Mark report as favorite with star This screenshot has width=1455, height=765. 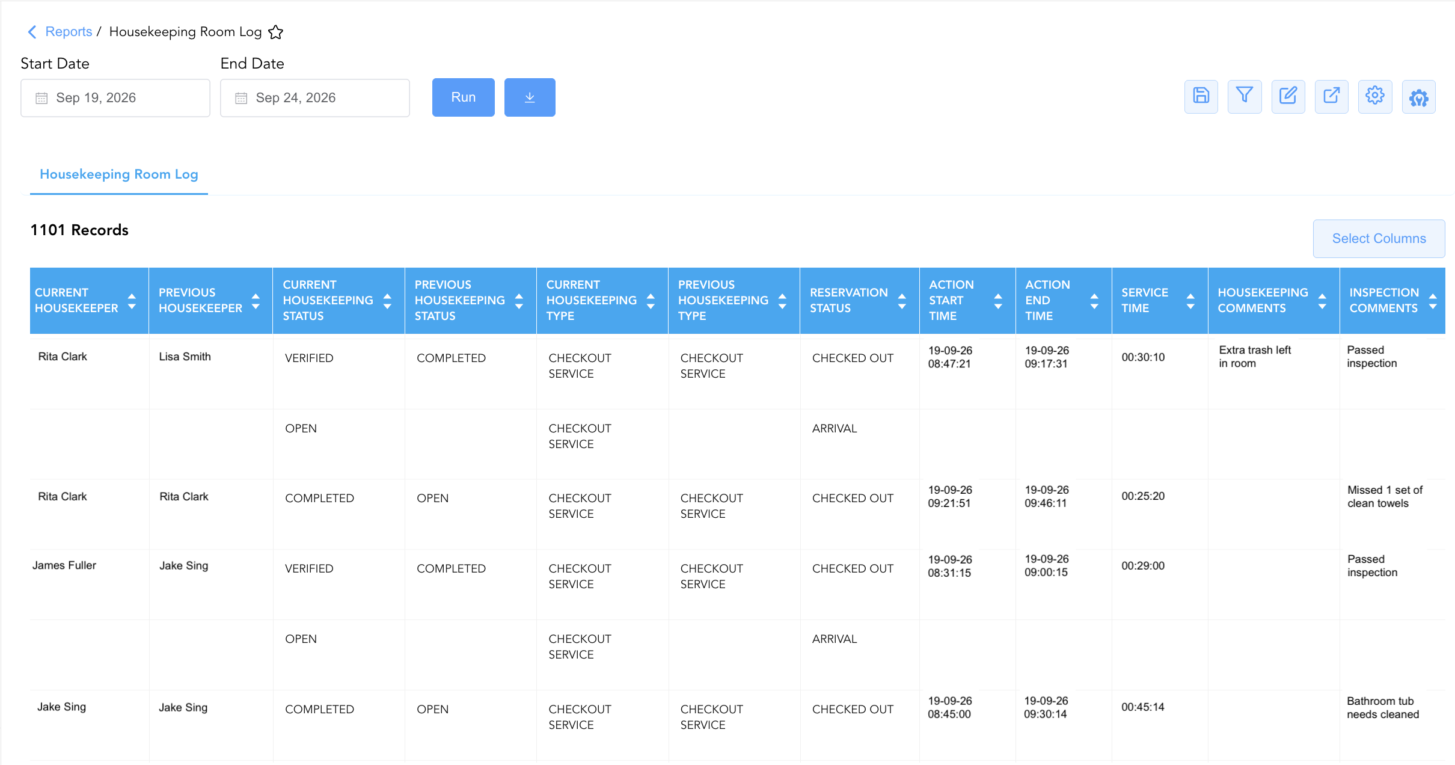pos(275,32)
